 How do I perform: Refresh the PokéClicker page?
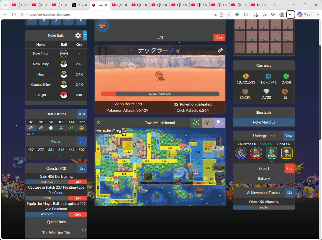(x=14, y=14)
